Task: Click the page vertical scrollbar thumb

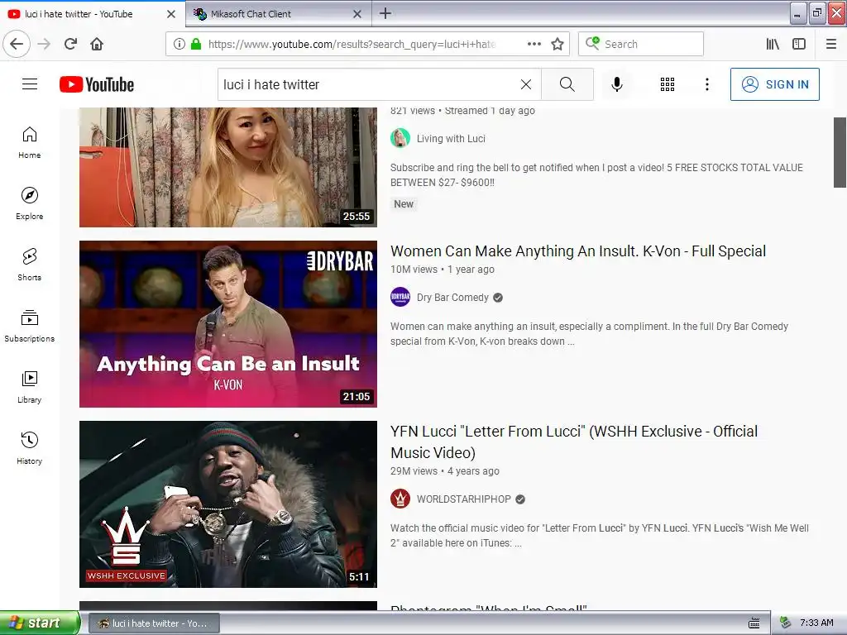Action: click(840, 152)
